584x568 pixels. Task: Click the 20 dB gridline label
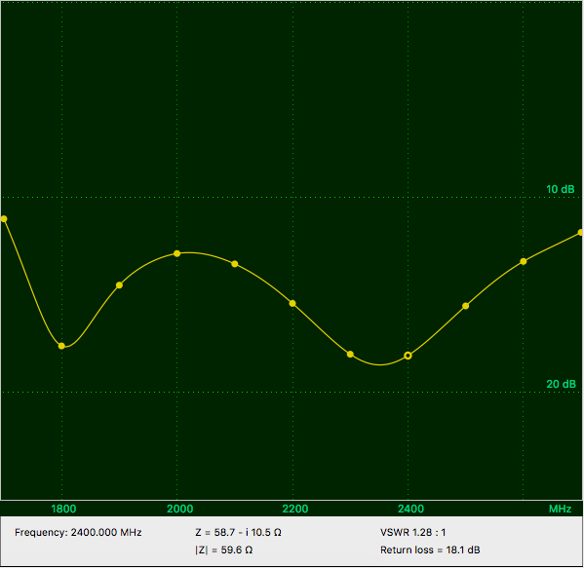point(561,384)
